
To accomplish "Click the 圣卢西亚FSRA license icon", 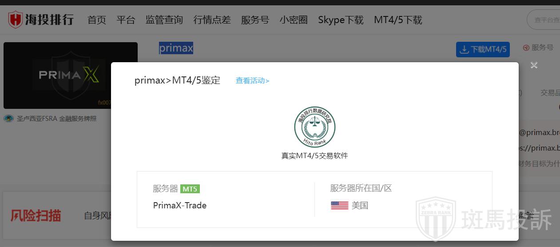I will (8, 119).
